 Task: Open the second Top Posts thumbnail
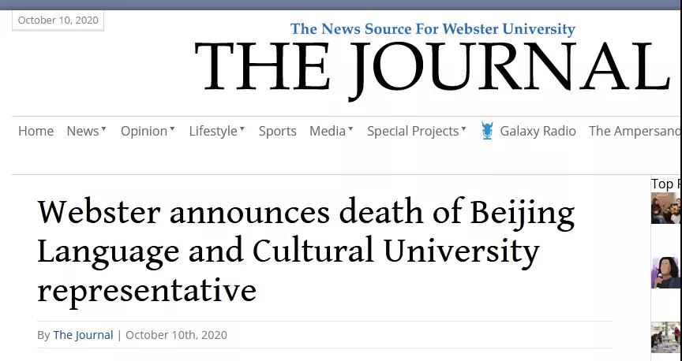(665, 273)
